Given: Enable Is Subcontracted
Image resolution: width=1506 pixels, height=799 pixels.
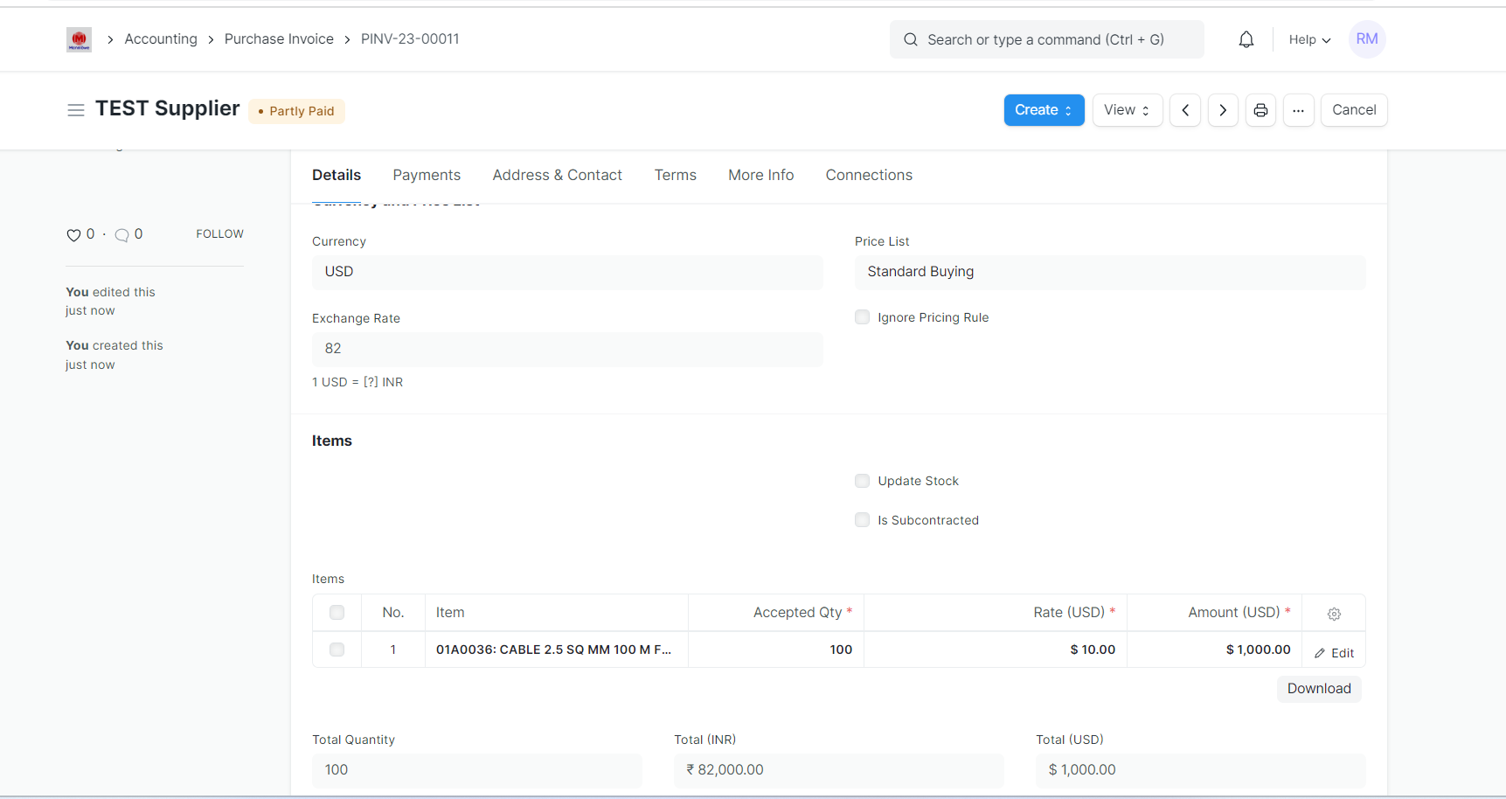Looking at the screenshot, I should pos(862,519).
